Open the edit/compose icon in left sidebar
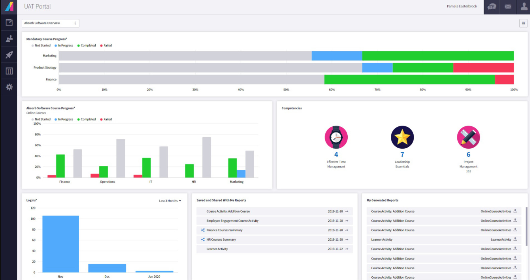Image resolution: width=530 pixels, height=280 pixels. [x=9, y=23]
